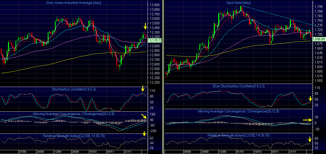
Task: Click the 13/09 date on gold time axis
Action: [x=222, y=152]
